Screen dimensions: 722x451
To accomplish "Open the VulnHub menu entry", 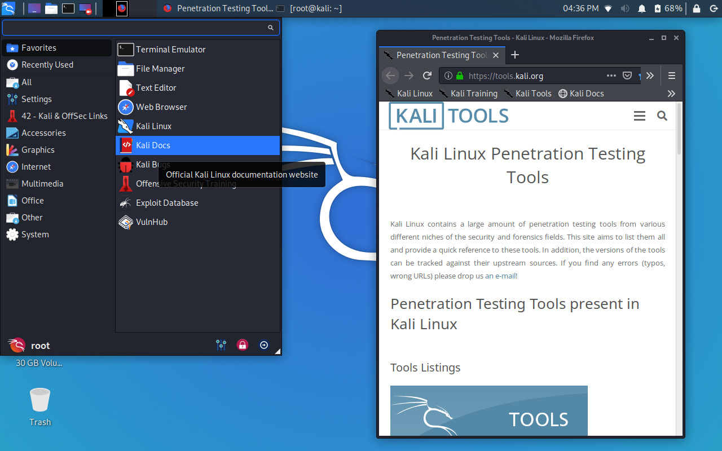I will pyautogui.click(x=152, y=222).
